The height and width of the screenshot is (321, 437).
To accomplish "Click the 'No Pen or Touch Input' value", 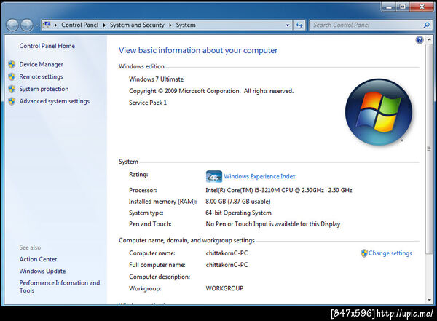I will click(273, 224).
